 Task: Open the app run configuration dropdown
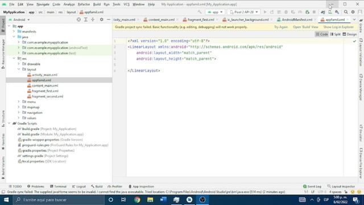215,12
